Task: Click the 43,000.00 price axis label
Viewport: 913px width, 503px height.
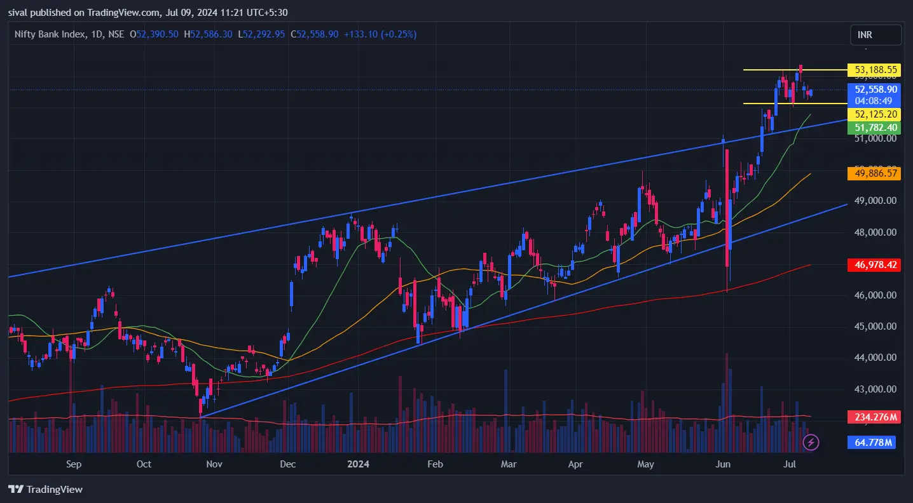Action: pyautogui.click(x=876, y=389)
